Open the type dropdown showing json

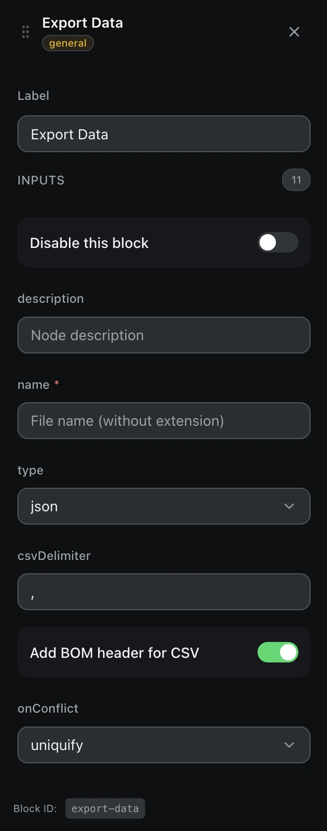(164, 506)
